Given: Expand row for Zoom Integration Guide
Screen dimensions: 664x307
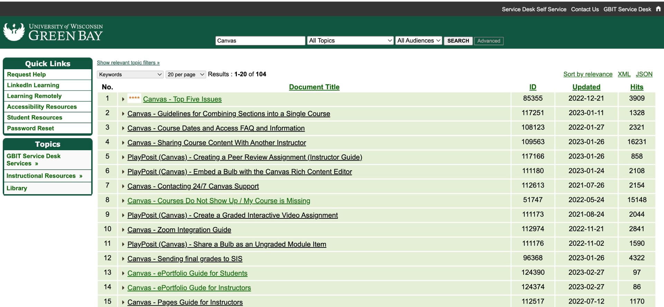Looking at the screenshot, I should pyautogui.click(x=123, y=230).
